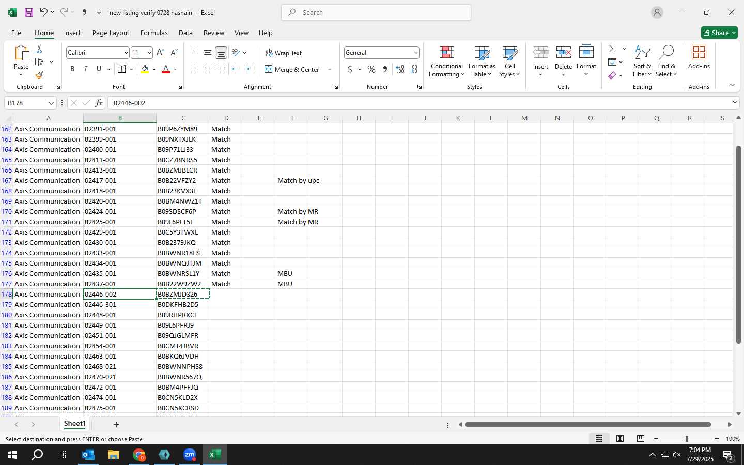Click the Share button

(x=719, y=33)
